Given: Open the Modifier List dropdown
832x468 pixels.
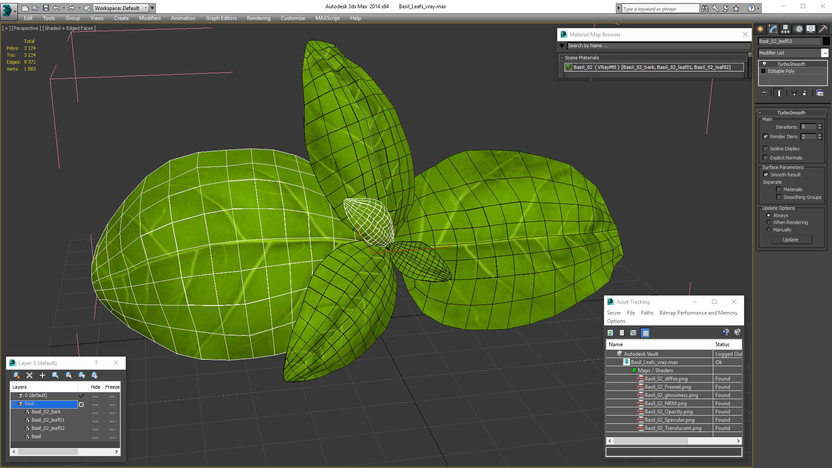Looking at the screenshot, I should click(824, 53).
